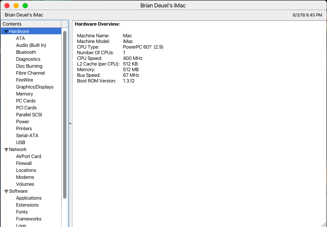Choose Fibre Channel in Contents
Image resolution: width=327 pixels, height=227 pixels.
[x=30, y=73]
